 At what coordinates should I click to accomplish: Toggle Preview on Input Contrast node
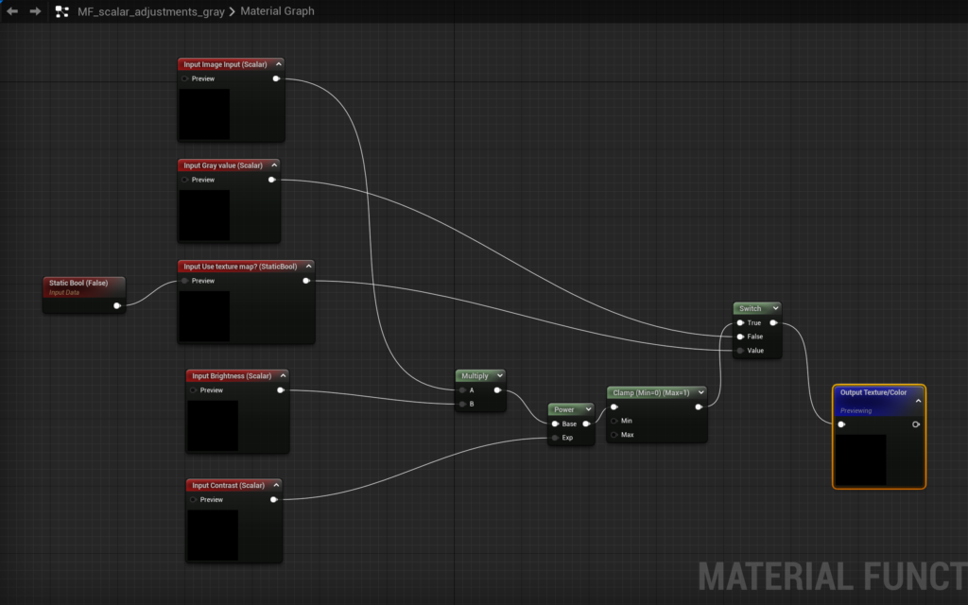click(x=194, y=499)
